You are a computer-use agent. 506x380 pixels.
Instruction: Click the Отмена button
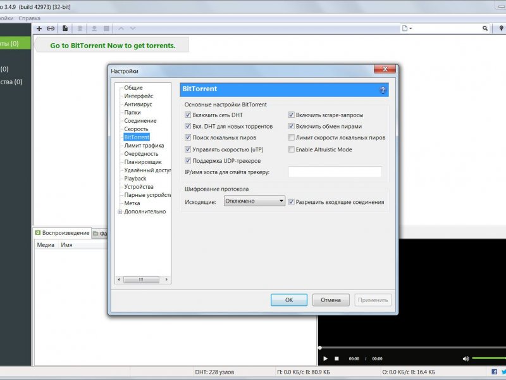(331, 300)
